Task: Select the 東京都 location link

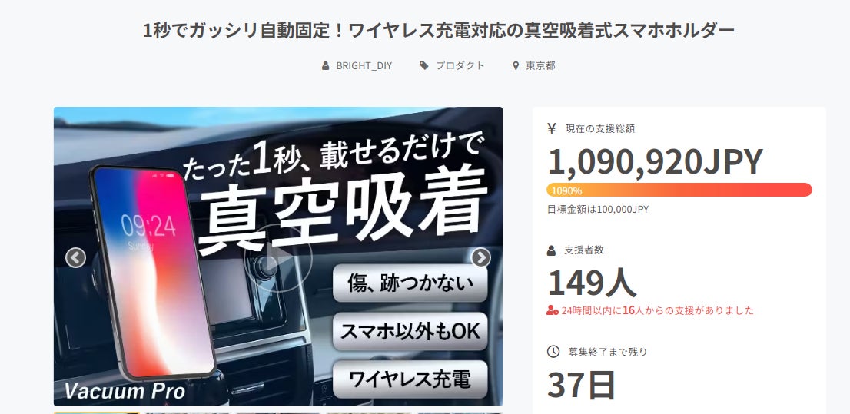Action: [x=540, y=65]
